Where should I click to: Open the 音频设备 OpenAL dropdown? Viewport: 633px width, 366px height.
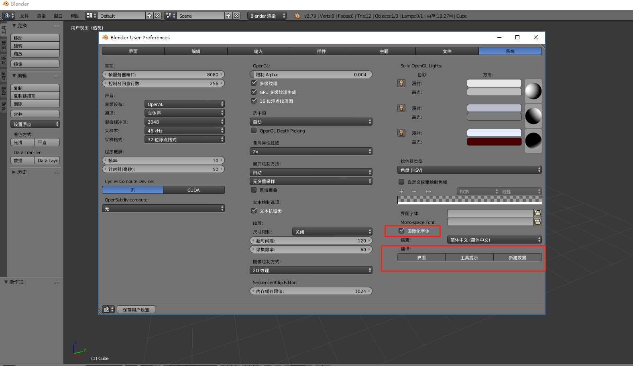click(184, 104)
